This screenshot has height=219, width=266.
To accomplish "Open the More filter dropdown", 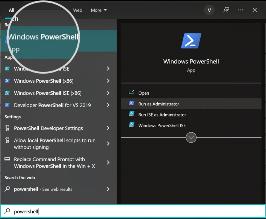I will [99, 10].
